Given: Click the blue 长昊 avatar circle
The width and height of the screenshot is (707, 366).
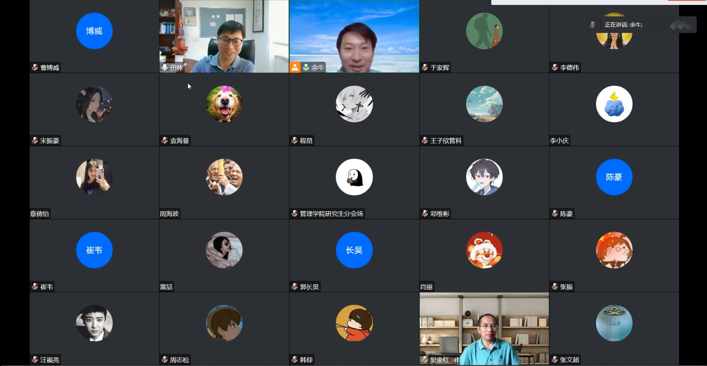Looking at the screenshot, I should (x=354, y=250).
